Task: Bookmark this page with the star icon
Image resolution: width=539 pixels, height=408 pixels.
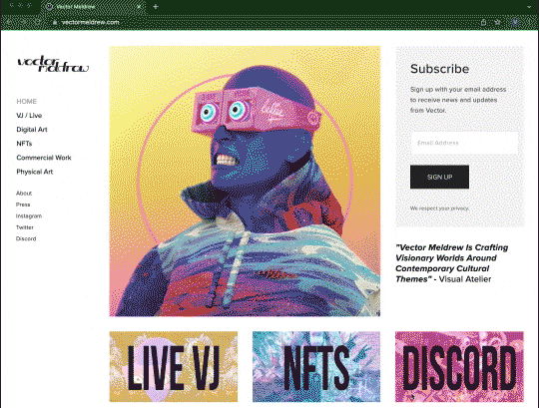Action: click(x=497, y=22)
